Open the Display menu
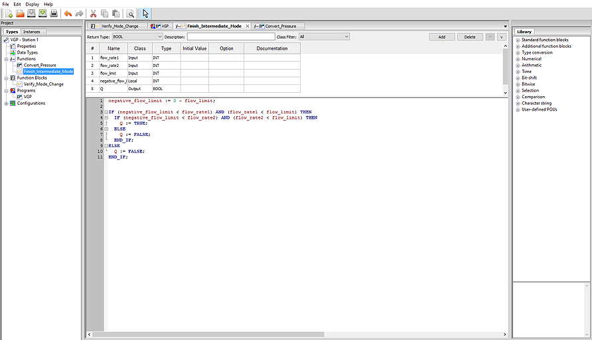 pyautogui.click(x=32, y=4)
